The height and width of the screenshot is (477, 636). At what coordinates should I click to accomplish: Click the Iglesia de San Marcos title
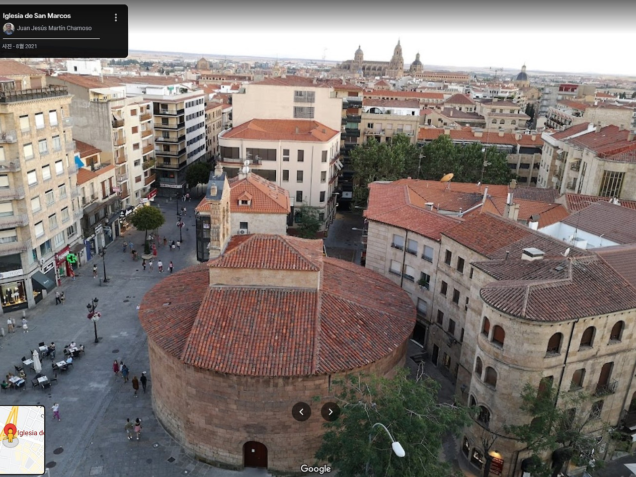tap(36, 15)
